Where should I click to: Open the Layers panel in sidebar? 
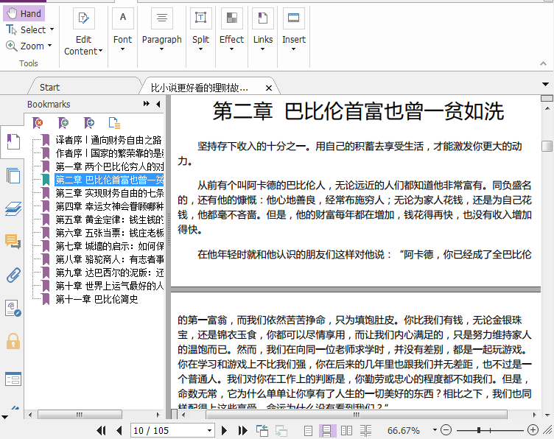tap(13, 209)
